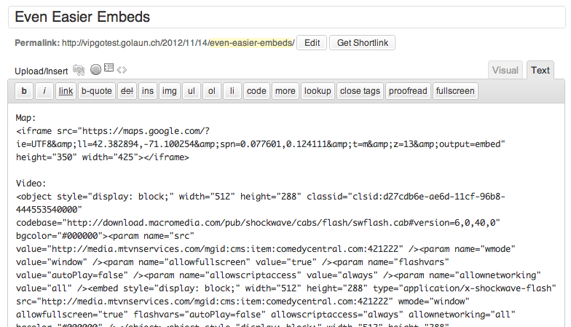Viewport: 571px width, 327px height.
Task: Click the iframe src maps.google.com line
Action: [x=113, y=131]
